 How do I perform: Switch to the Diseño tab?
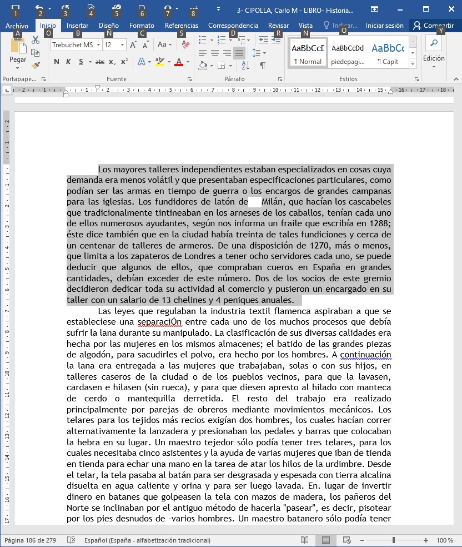109,26
